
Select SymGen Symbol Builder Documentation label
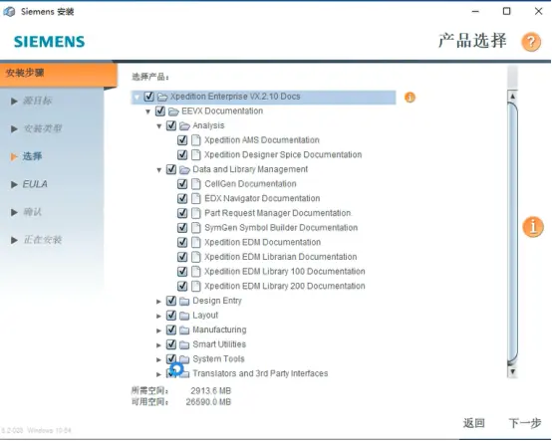tap(281, 228)
